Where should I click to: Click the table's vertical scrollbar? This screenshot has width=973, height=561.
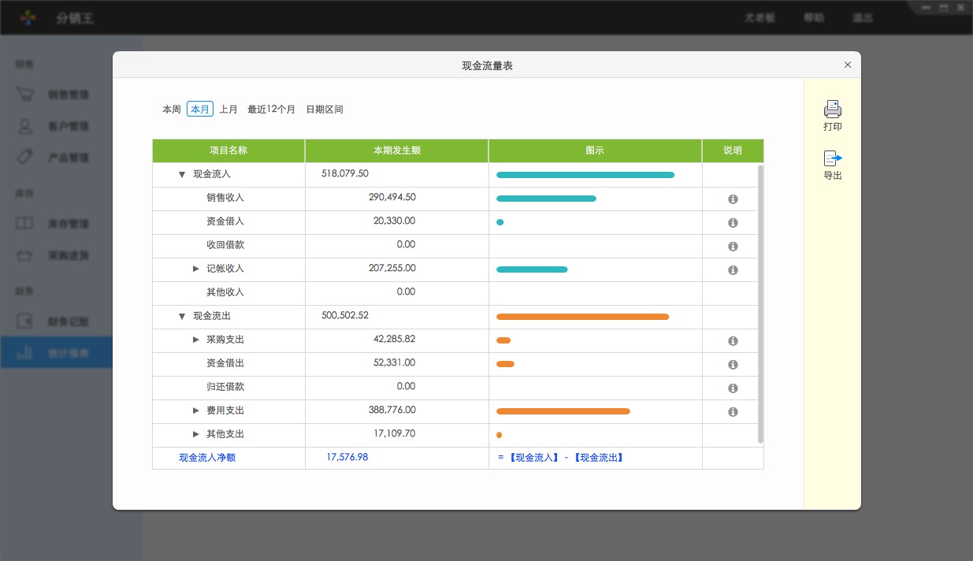coord(760,303)
